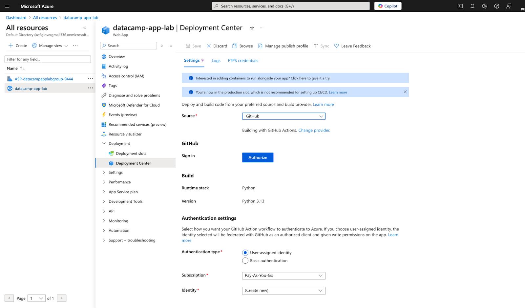
Task: Click the Sync toolbar button
Action: (321, 46)
